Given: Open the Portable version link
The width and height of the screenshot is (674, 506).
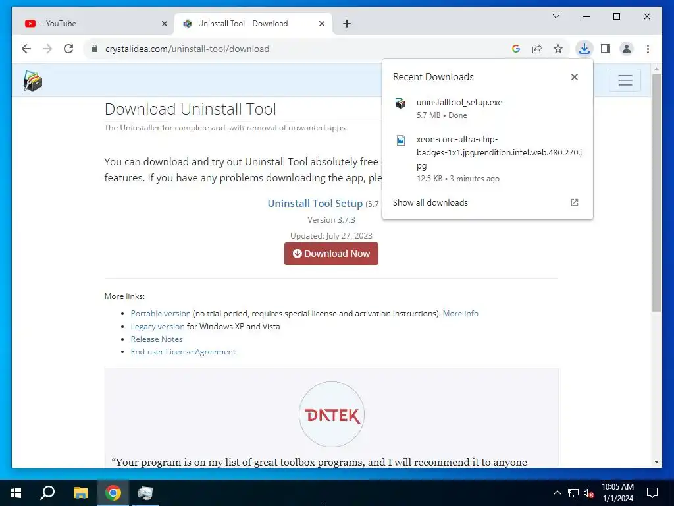Looking at the screenshot, I should coord(161,314).
